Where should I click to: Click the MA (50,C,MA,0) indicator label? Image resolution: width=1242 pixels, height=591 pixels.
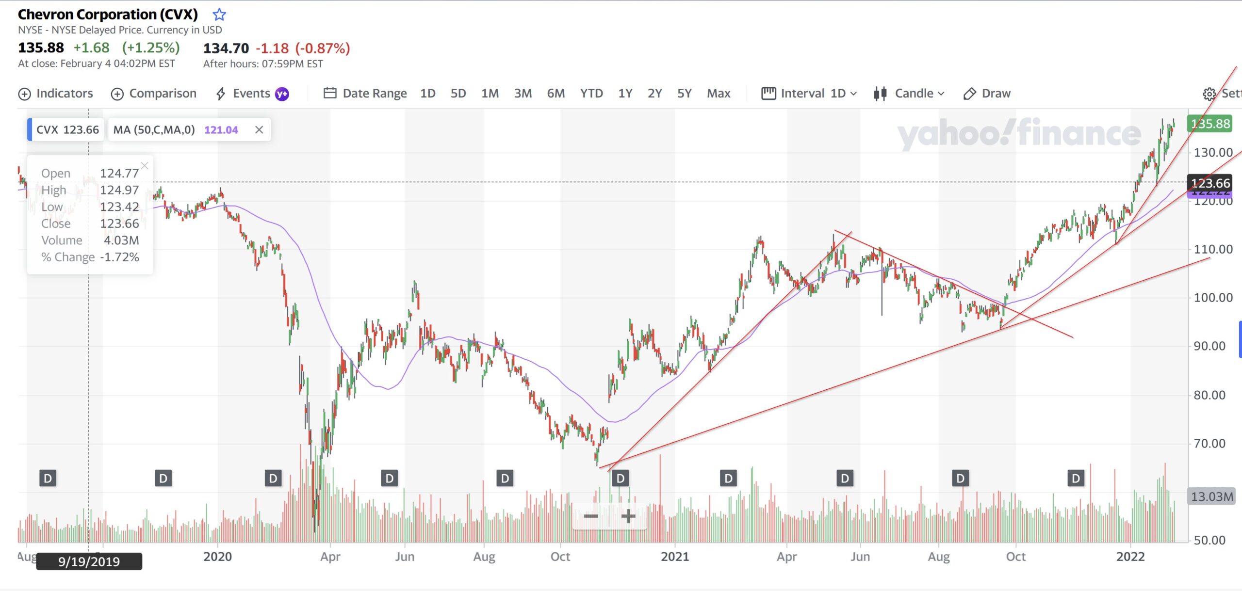click(x=154, y=130)
